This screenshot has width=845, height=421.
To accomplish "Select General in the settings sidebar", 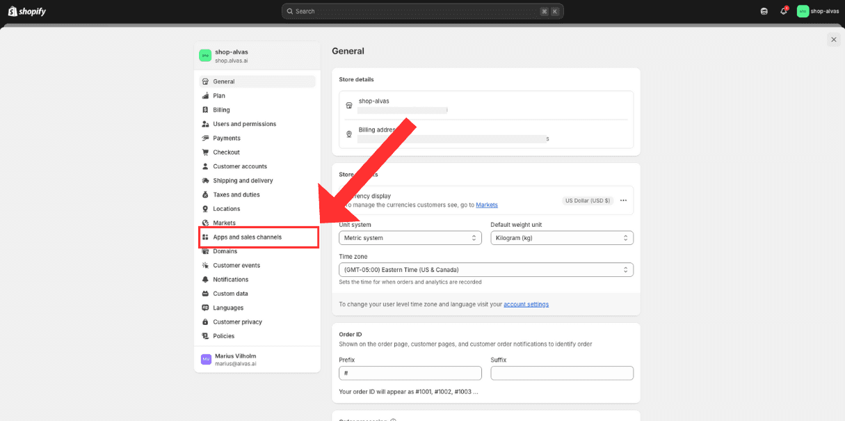I will [257, 81].
